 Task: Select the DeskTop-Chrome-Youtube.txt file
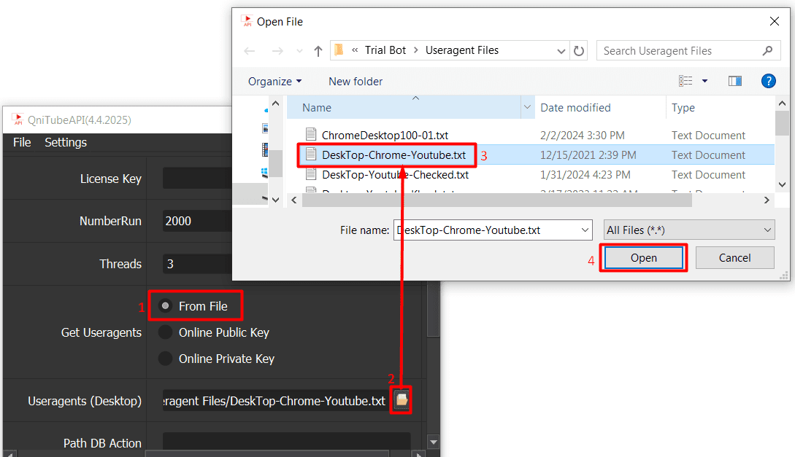(x=393, y=155)
